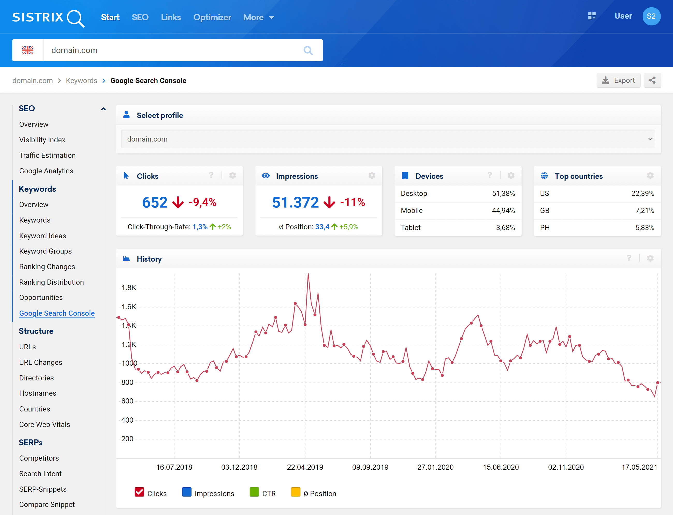This screenshot has width=673, height=515.
Task: Open Clicks box help question mark
Action: [211, 175]
